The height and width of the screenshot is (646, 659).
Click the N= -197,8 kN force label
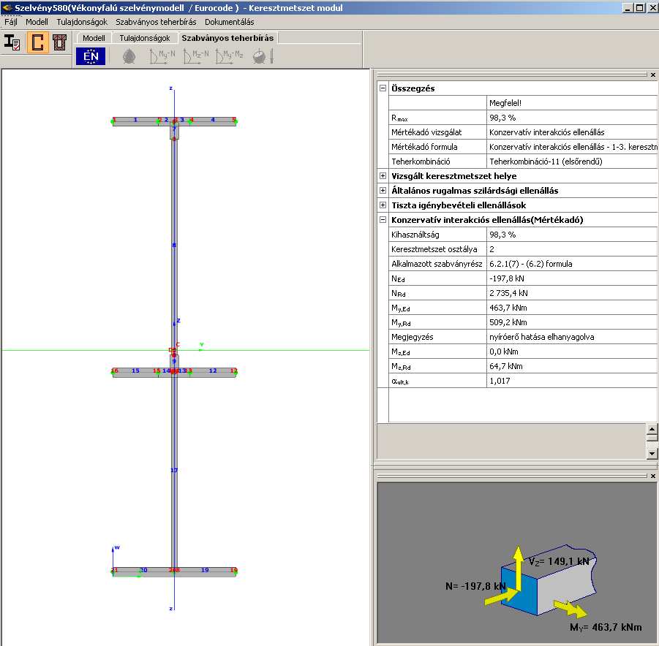coord(475,586)
